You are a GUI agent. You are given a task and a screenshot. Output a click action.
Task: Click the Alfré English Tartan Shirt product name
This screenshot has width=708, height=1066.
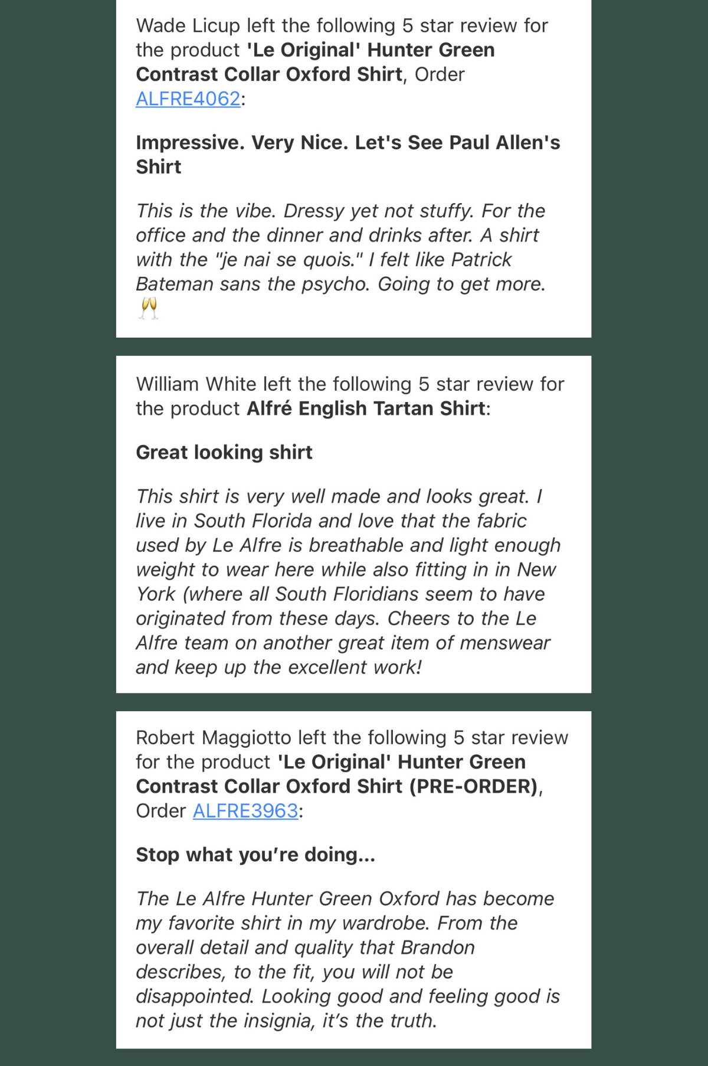pos(366,408)
